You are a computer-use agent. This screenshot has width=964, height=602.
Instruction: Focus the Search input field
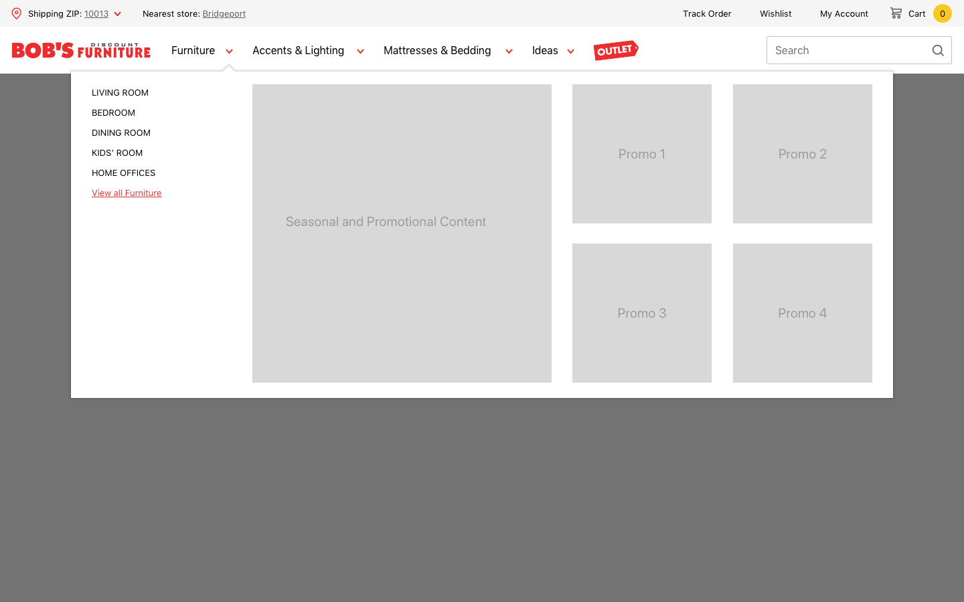point(859,50)
